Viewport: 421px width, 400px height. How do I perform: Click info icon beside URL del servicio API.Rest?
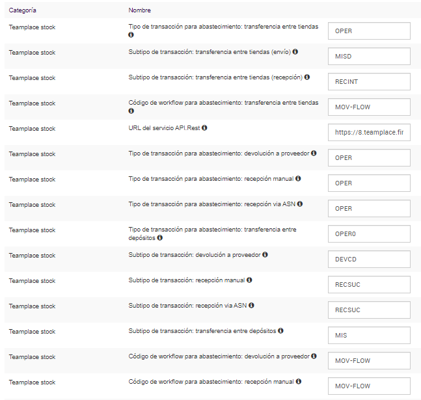204,128
